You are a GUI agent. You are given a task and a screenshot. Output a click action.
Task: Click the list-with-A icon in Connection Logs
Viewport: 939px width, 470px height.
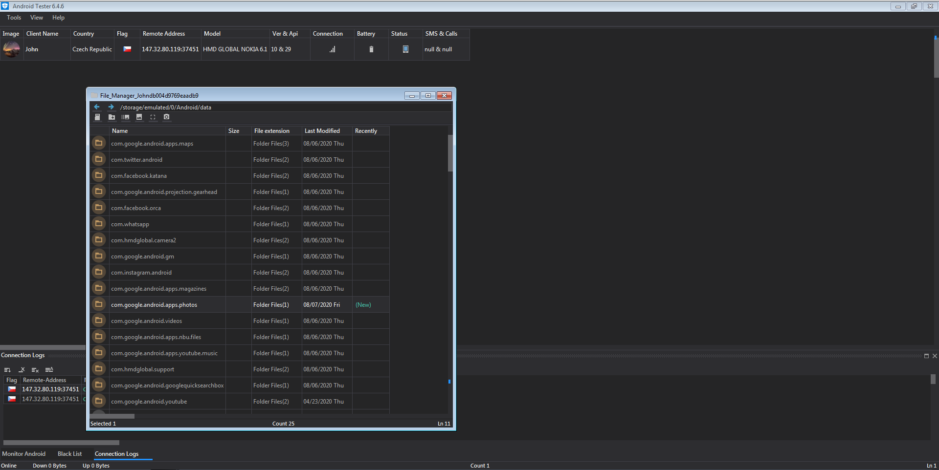[x=49, y=370]
